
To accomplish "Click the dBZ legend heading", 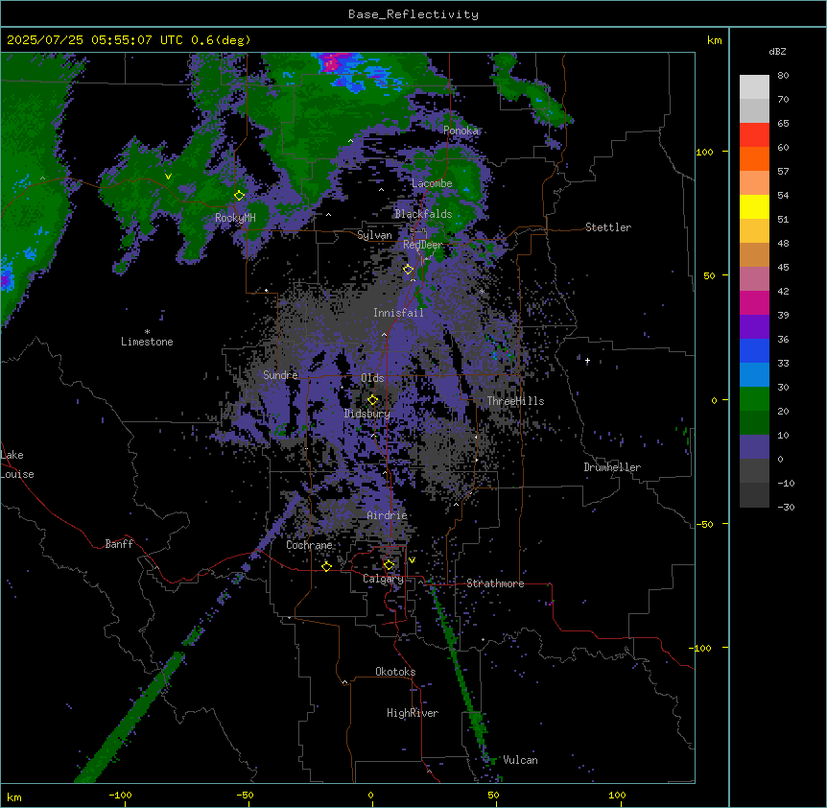I will click(777, 52).
